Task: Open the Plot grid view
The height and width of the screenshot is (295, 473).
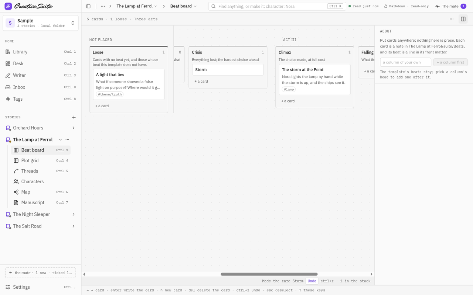Action: [x=41, y=161]
